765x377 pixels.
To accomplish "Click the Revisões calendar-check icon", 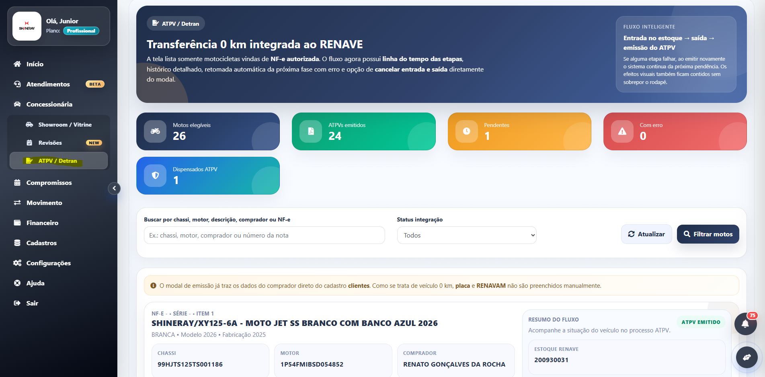I will [29, 143].
